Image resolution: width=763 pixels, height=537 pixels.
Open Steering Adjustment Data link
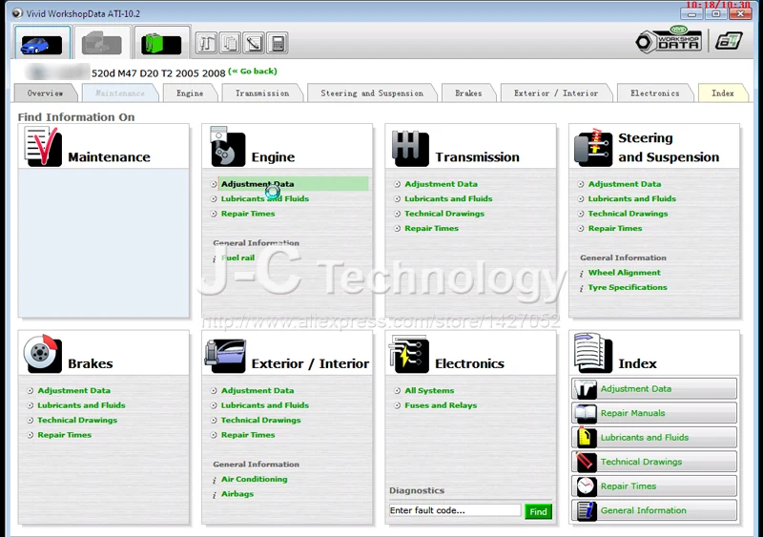[625, 184]
